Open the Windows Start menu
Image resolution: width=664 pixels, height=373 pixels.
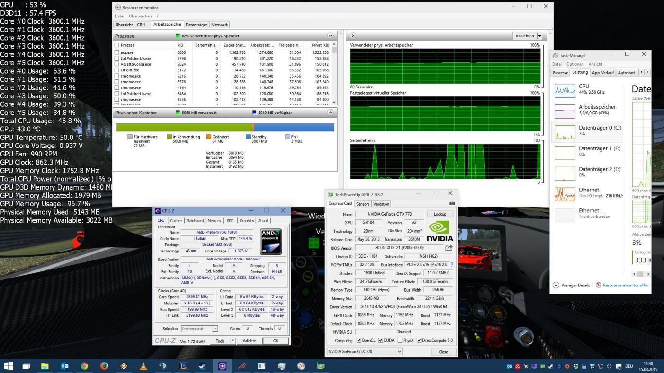point(9,366)
